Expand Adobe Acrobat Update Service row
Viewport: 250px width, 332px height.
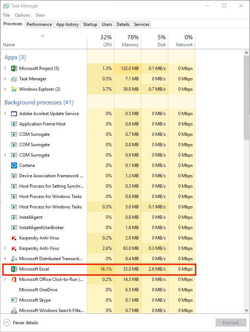tap(5, 114)
